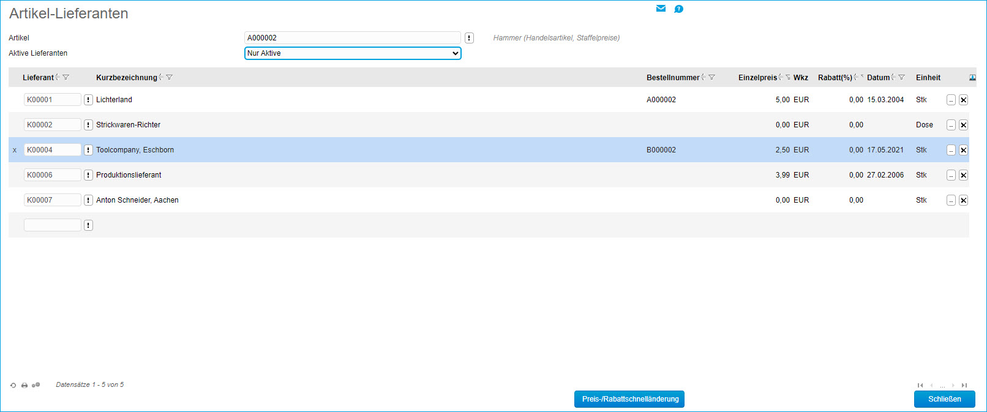
Task: Open details button for Toolcompany, Eschborn row
Action: pos(951,150)
